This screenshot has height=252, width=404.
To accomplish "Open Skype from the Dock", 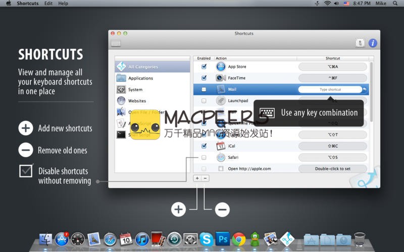I will coord(206,238).
